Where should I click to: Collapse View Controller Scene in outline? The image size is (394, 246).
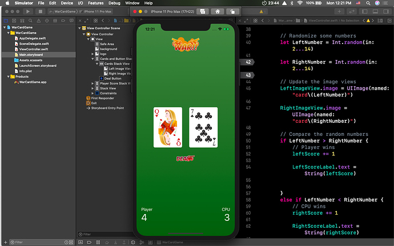[x=79, y=28]
